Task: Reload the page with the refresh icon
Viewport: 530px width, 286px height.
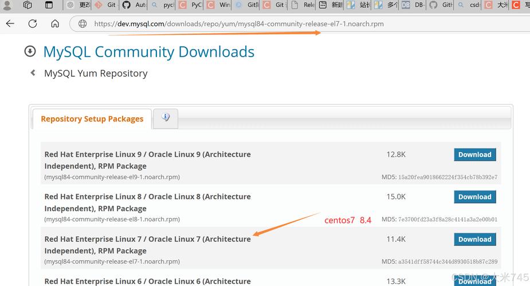Action: point(33,24)
